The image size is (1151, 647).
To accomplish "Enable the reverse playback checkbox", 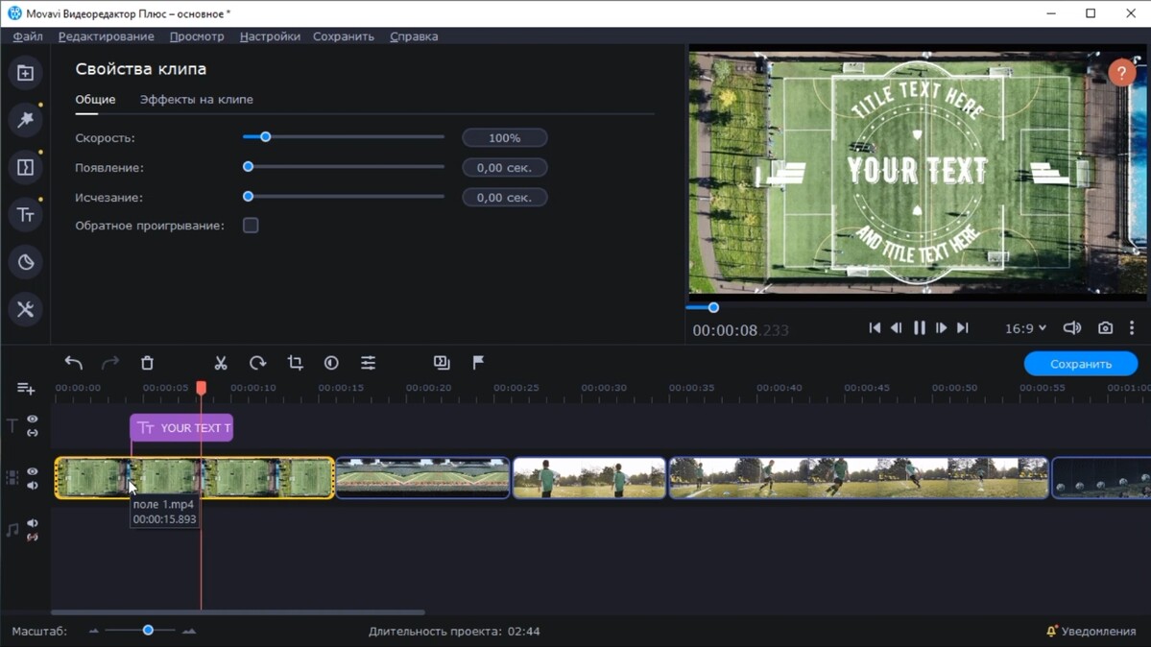I will pos(252,226).
